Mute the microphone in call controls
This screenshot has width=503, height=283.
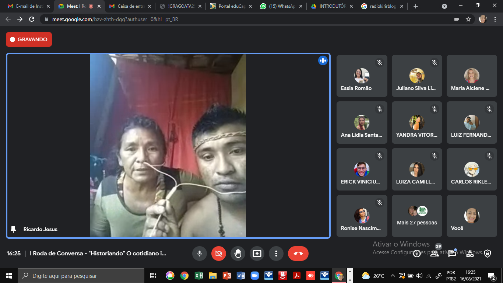[199, 254]
